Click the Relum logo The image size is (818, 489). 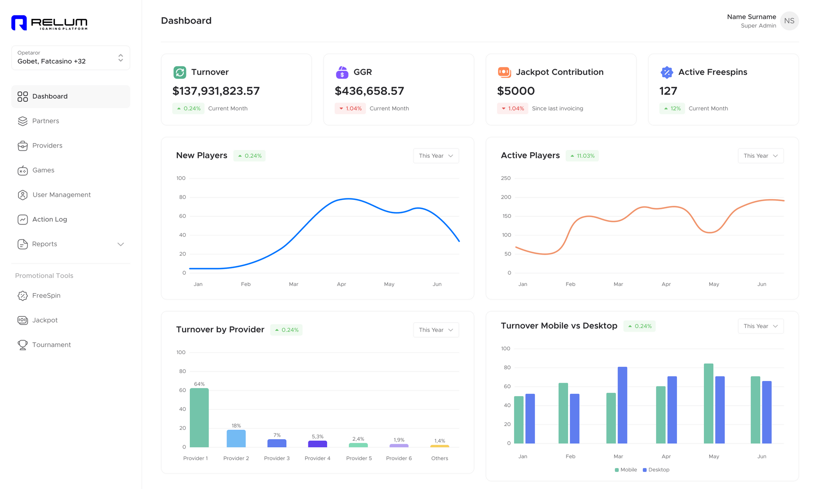coord(49,22)
